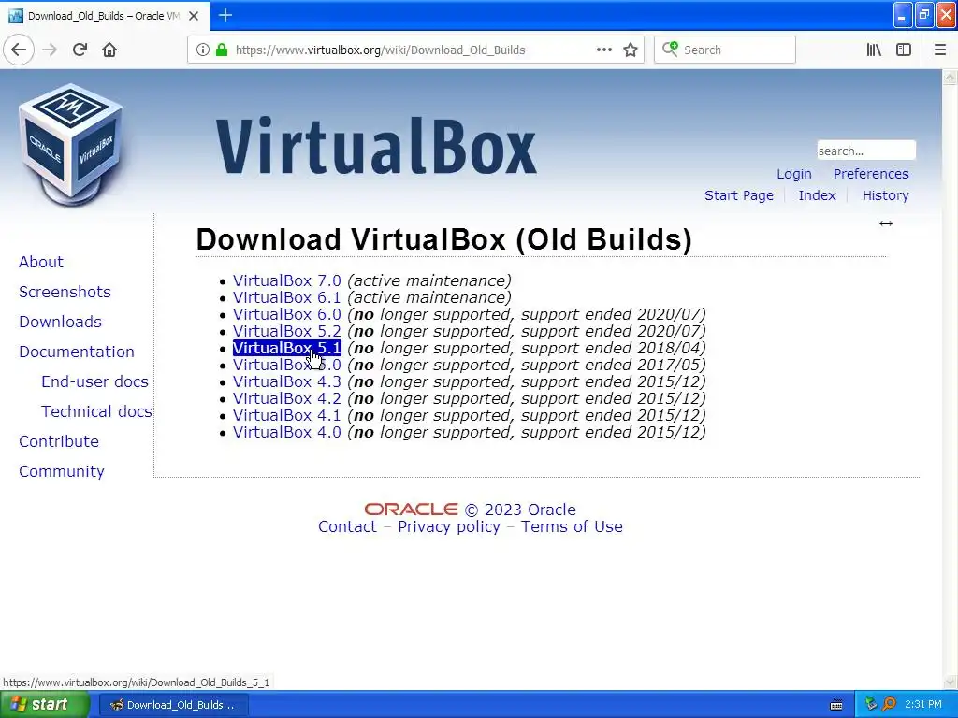This screenshot has height=718, width=958.
Task: Open VirtualBox 7.0 builds link
Action: [x=286, y=280]
